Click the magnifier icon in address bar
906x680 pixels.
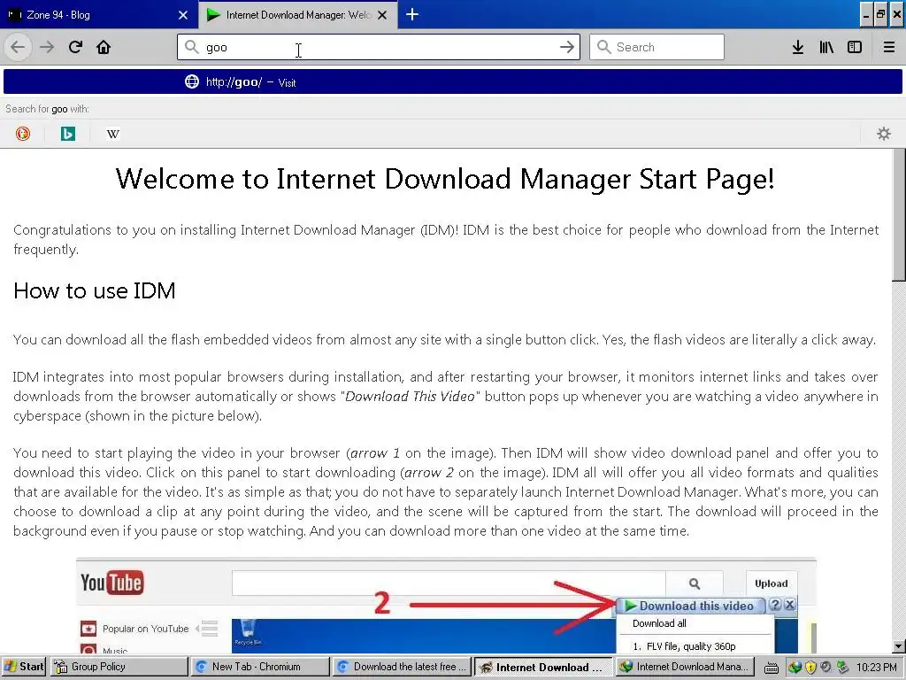(191, 47)
